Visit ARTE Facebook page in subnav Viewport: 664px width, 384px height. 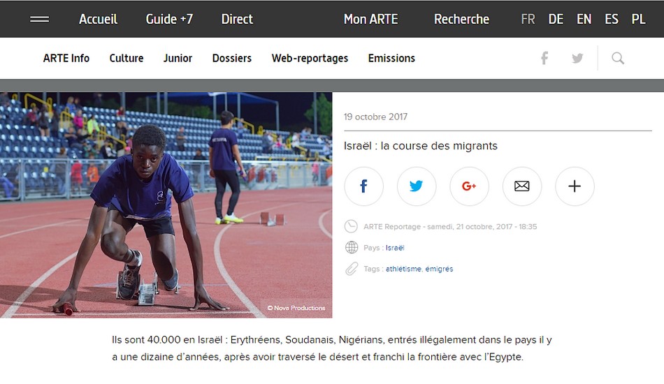point(544,58)
